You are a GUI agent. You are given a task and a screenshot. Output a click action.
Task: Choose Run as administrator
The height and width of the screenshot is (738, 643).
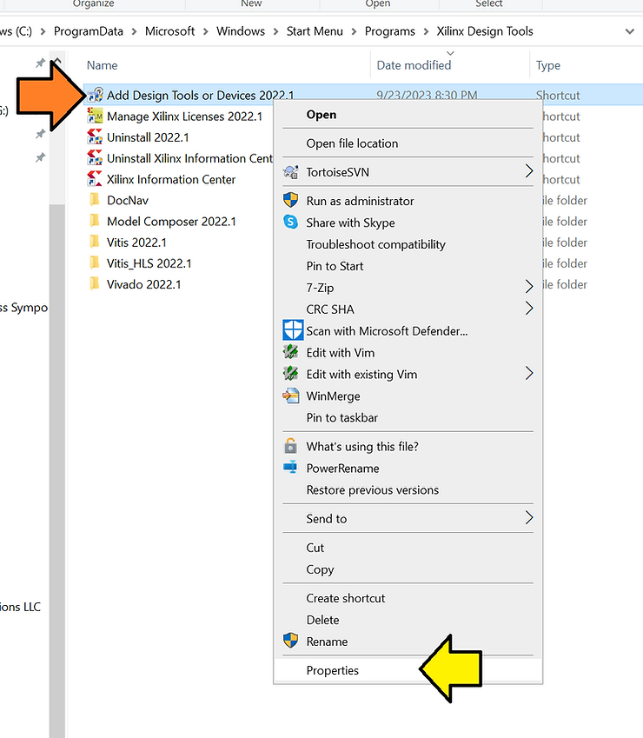point(360,201)
